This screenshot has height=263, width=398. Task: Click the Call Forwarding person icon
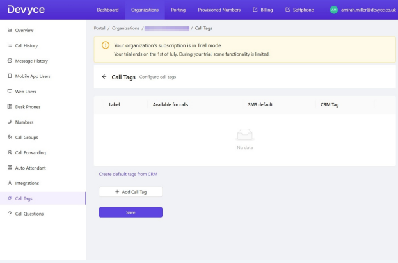10,152
